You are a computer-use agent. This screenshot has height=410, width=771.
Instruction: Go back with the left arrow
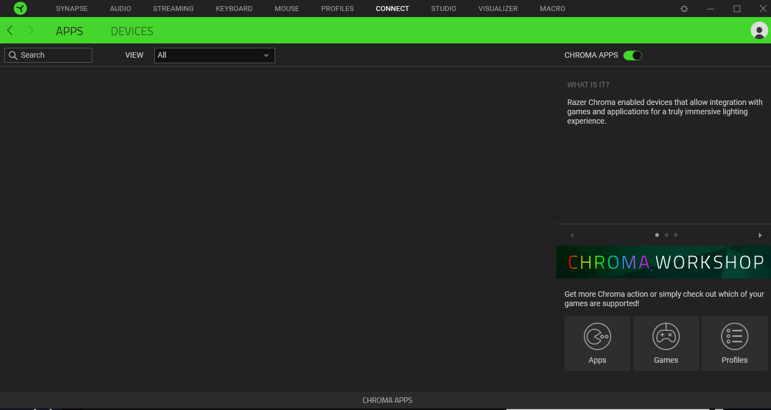click(10, 31)
